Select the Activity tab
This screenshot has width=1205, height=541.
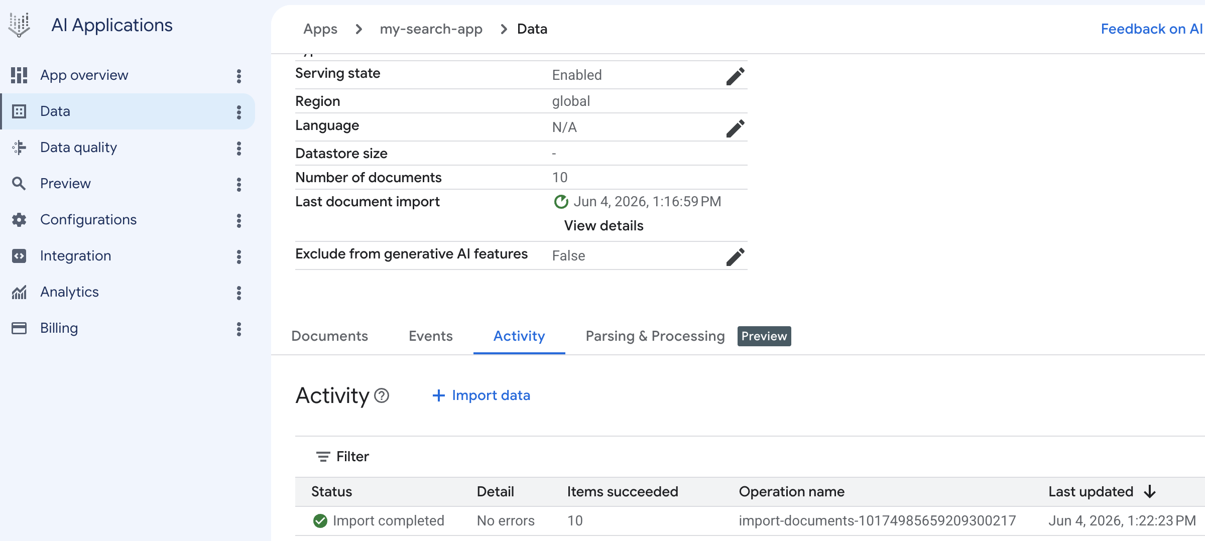click(519, 336)
